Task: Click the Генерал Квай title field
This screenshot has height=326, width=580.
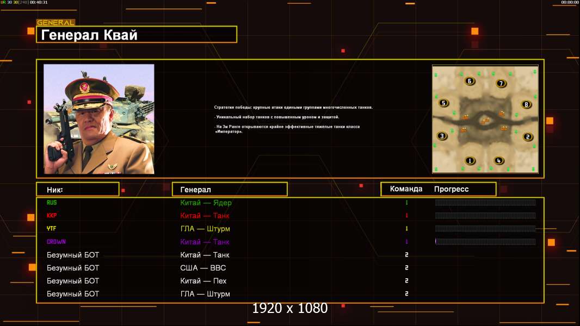Action: pos(137,35)
